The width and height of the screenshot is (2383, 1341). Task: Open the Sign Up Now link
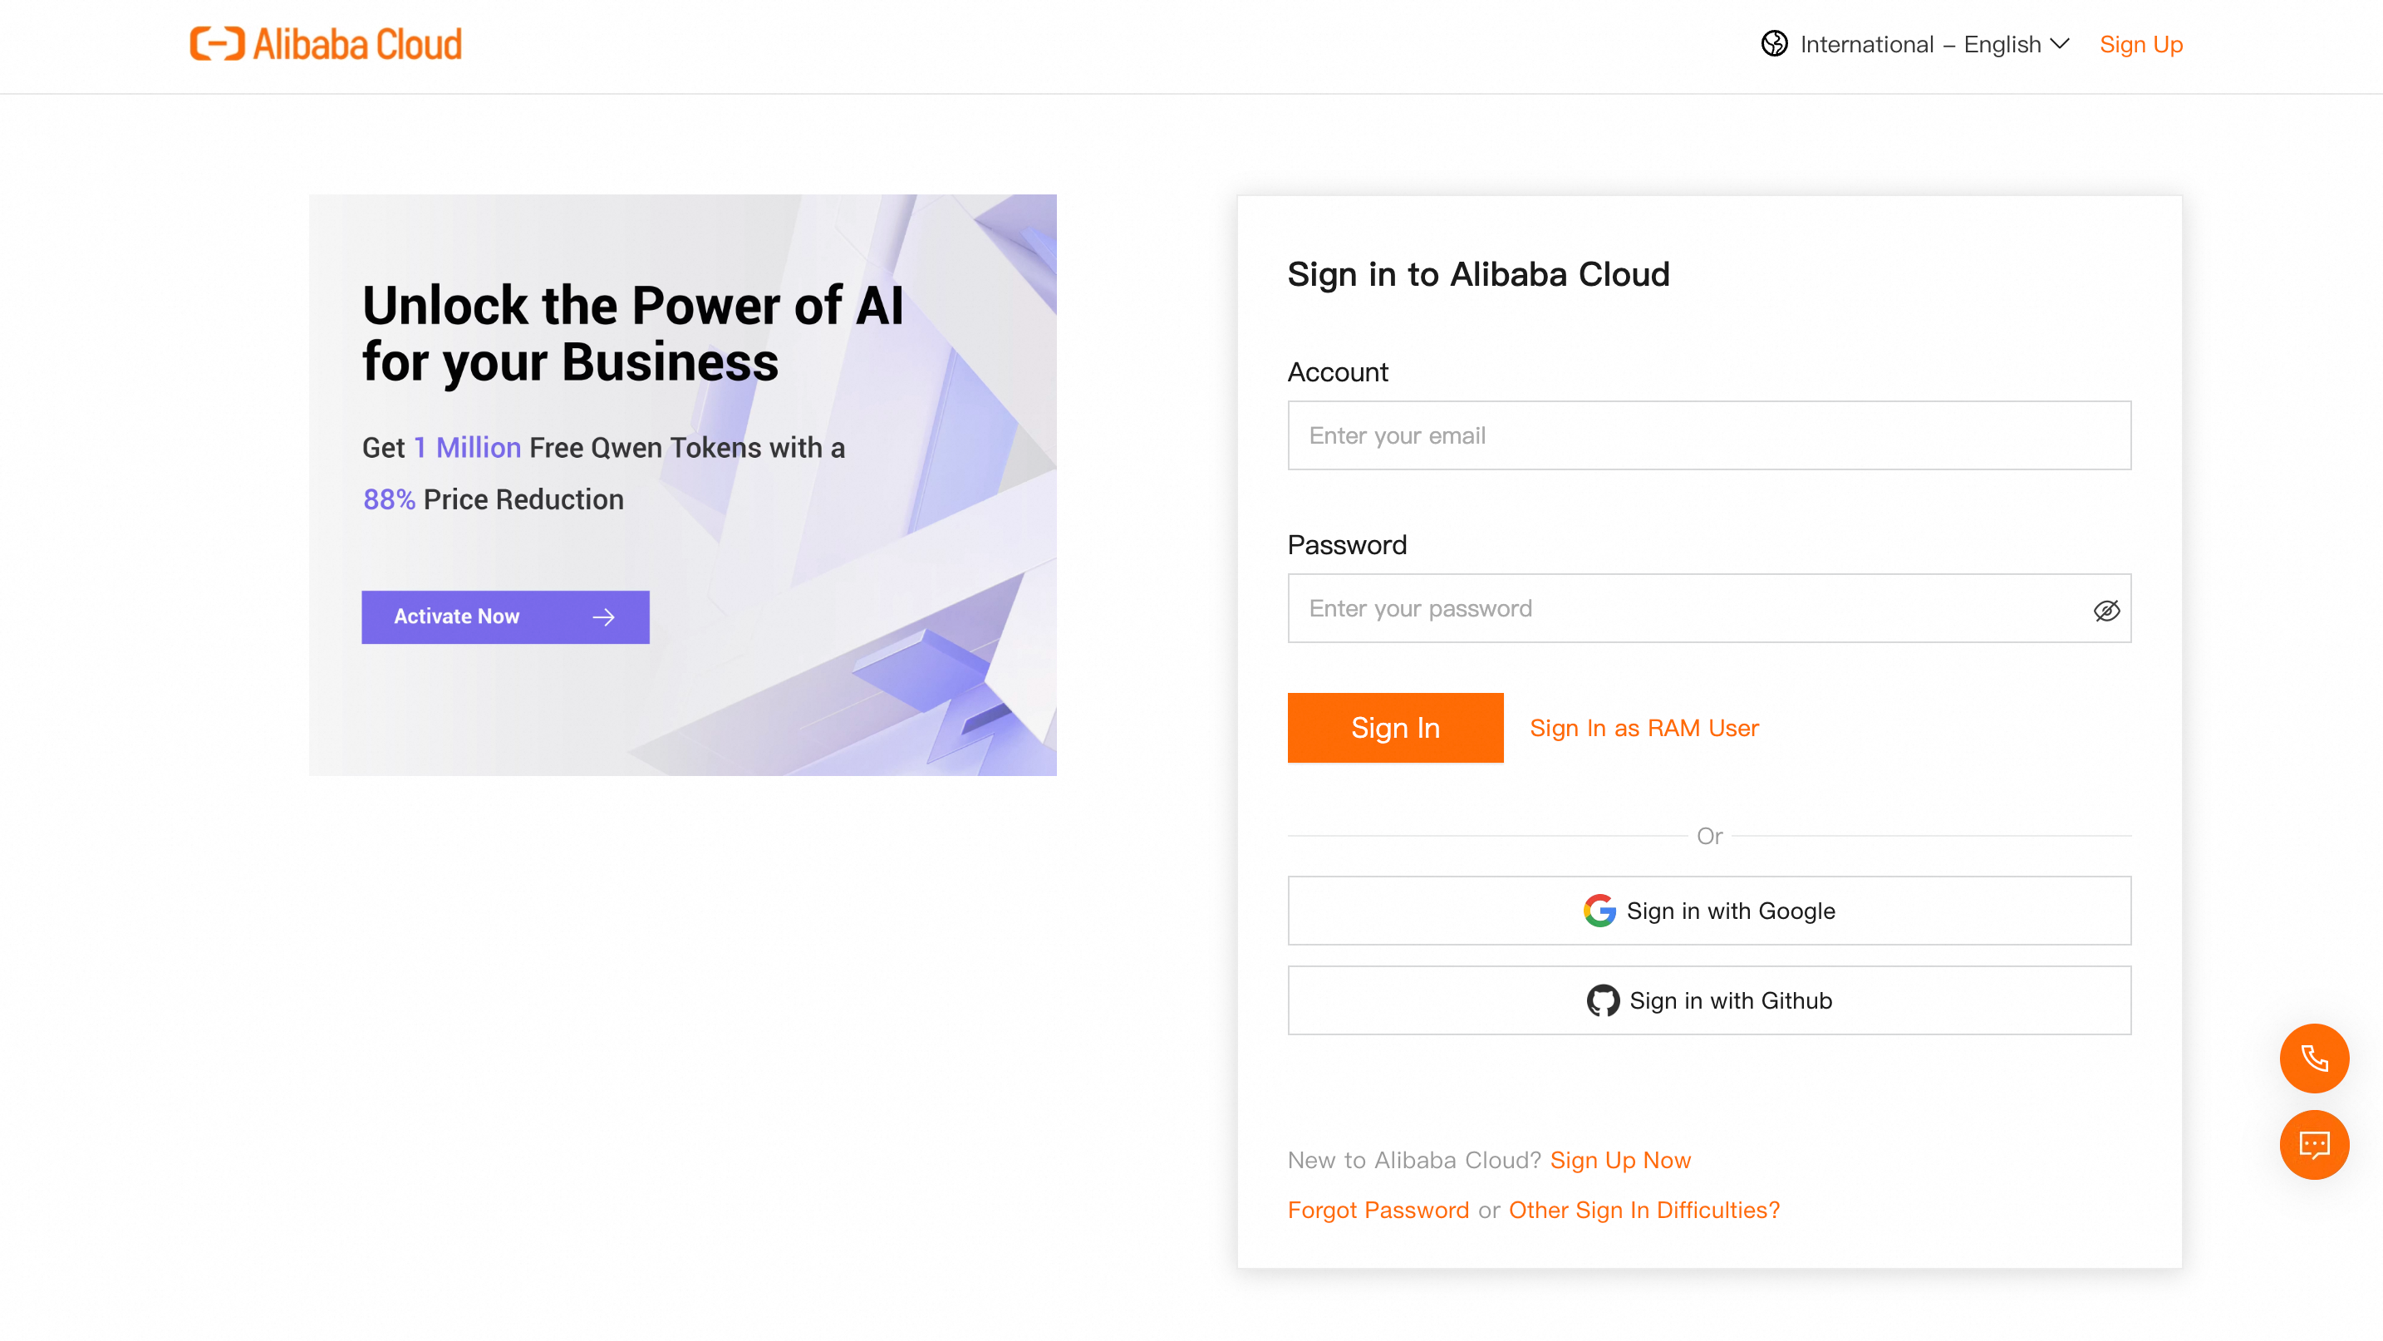coord(1619,1160)
